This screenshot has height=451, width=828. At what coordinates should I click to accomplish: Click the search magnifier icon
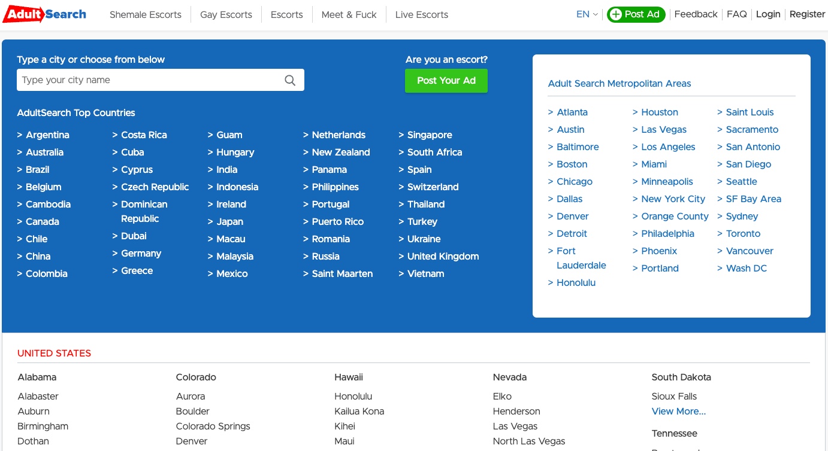[290, 80]
